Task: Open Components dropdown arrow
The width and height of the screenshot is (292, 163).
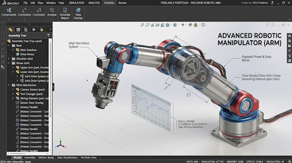Action: (9, 19)
